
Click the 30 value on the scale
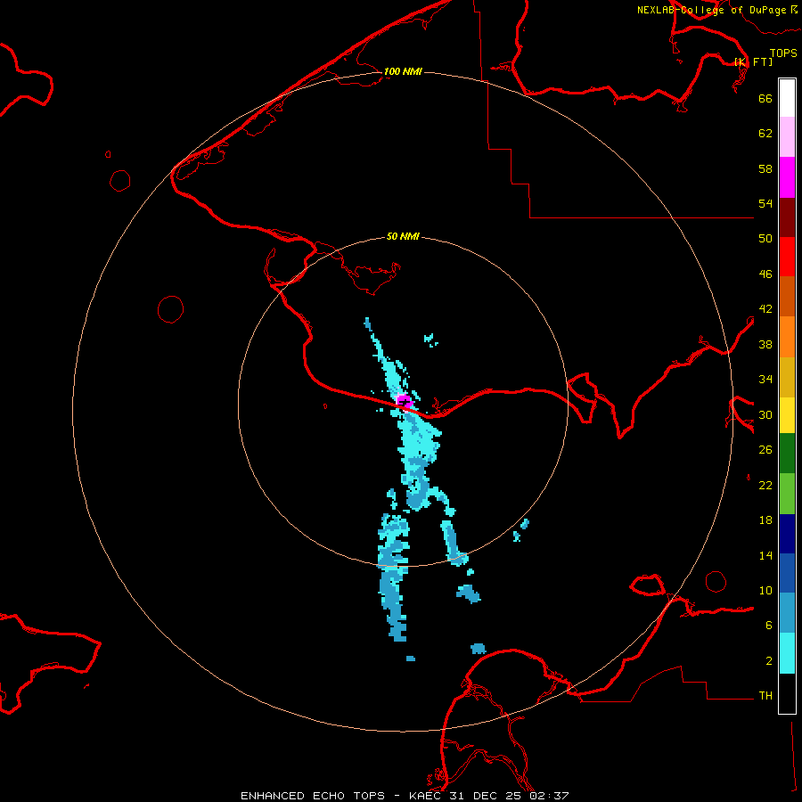[x=765, y=414]
